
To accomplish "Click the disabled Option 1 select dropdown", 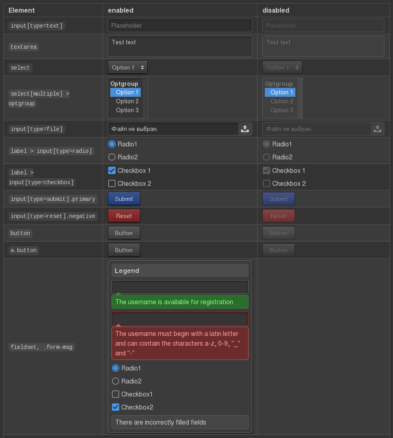I will [282, 68].
